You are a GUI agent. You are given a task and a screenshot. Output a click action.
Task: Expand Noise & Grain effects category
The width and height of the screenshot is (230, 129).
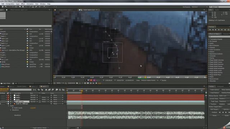pyautogui.click(x=209, y=79)
